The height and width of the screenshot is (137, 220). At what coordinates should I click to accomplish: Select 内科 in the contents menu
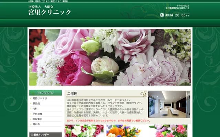(35, 109)
